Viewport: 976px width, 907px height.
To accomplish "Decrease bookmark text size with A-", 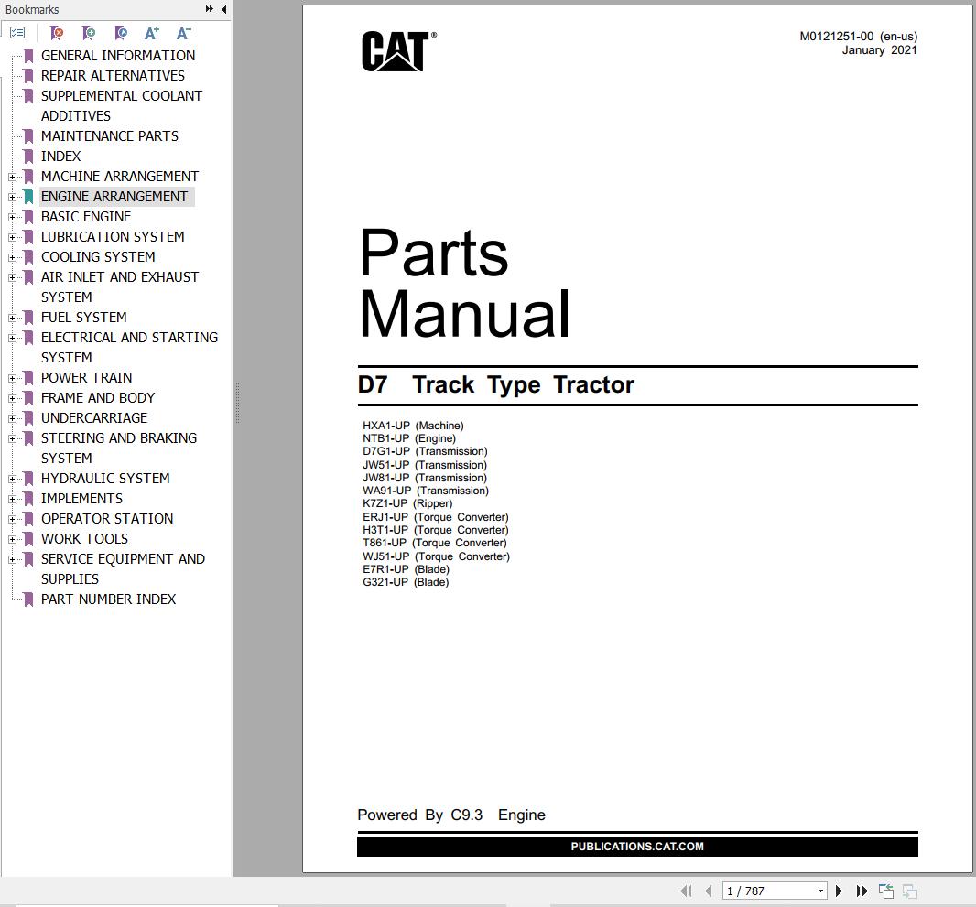I will coord(184,32).
